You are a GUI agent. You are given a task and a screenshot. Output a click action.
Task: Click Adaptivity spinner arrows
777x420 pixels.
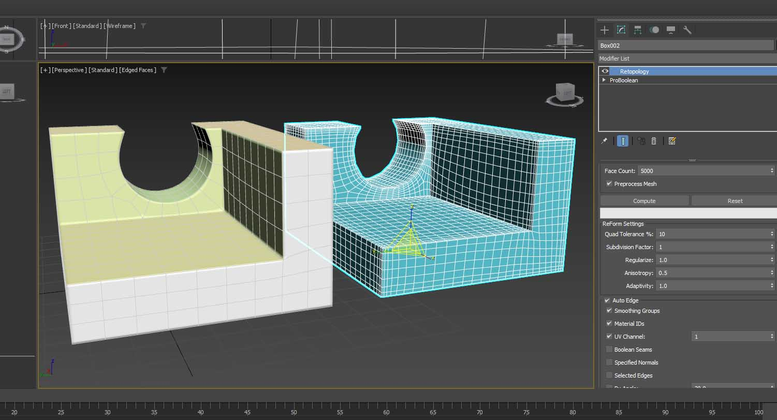[x=772, y=286]
